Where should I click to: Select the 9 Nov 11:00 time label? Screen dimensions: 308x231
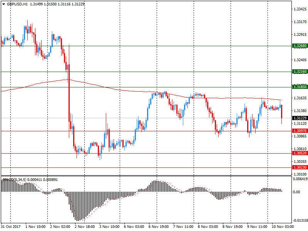[257, 227]
